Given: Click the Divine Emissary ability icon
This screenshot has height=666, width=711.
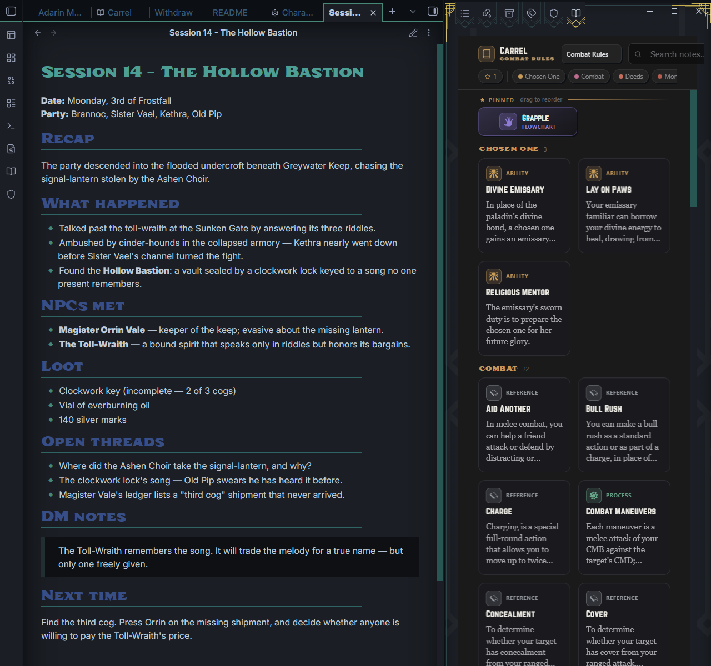Looking at the screenshot, I should pos(494,174).
